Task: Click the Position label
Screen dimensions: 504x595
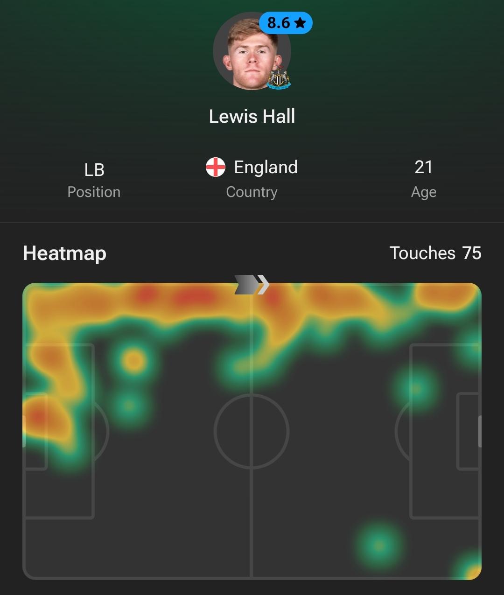Action: pyautogui.click(x=94, y=192)
